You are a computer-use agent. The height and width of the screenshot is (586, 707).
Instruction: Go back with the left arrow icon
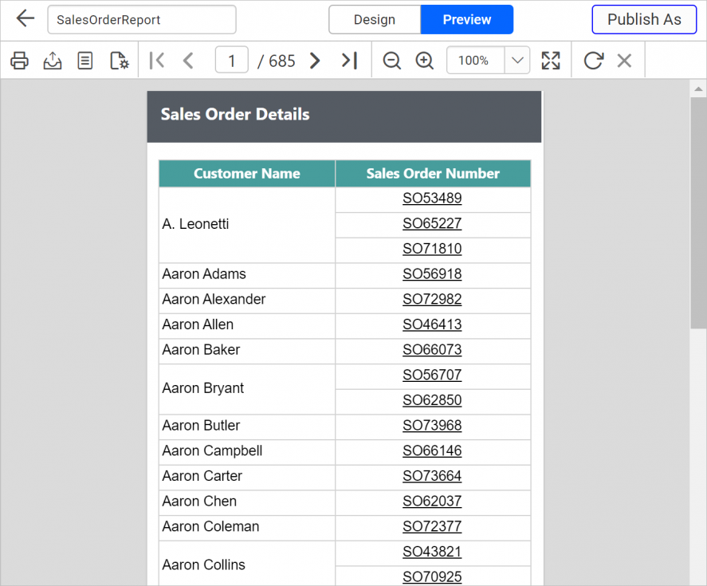pyautogui.click(x=26, y=19)
